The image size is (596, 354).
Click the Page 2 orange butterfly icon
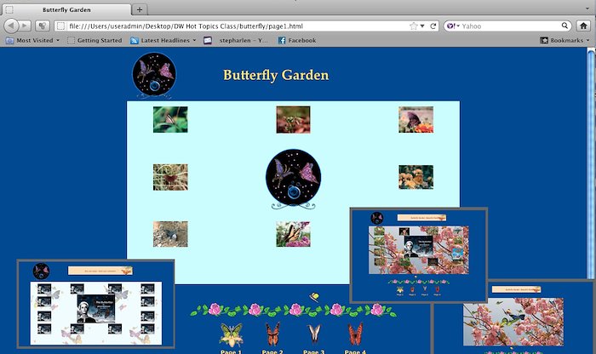point(272,334)
